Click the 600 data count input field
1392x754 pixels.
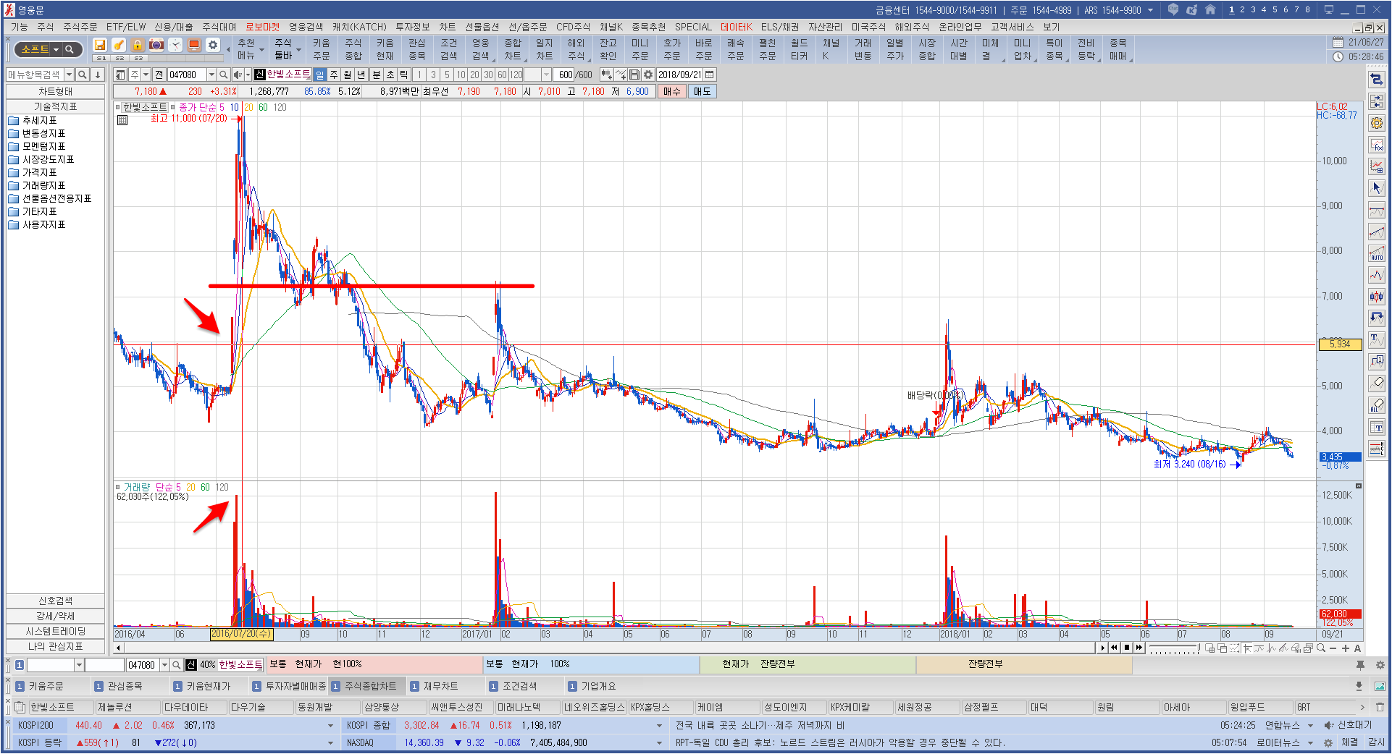coord(565,75)
